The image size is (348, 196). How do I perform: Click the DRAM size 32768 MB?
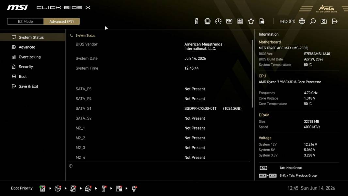pyautogui.click(x=311, y=122)
